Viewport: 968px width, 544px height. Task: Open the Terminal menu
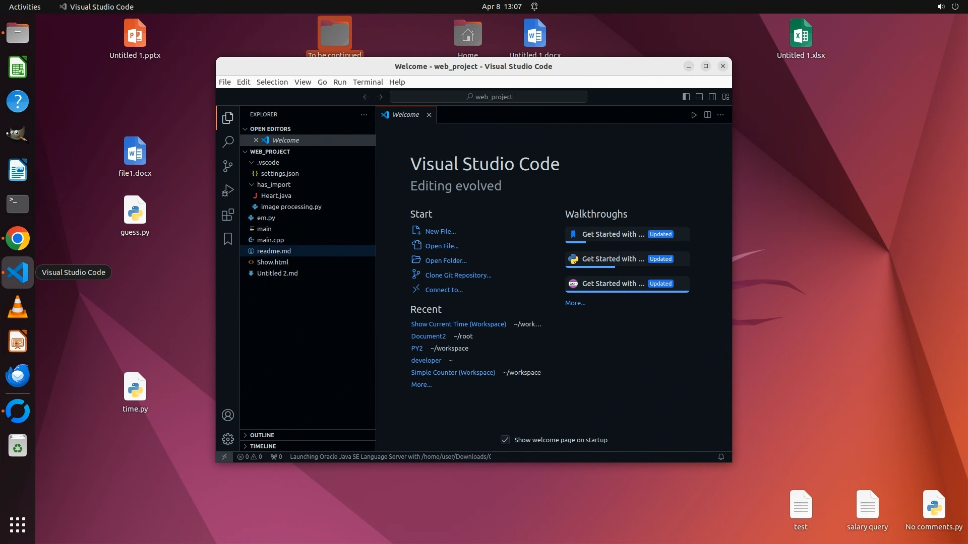point(368,82)
